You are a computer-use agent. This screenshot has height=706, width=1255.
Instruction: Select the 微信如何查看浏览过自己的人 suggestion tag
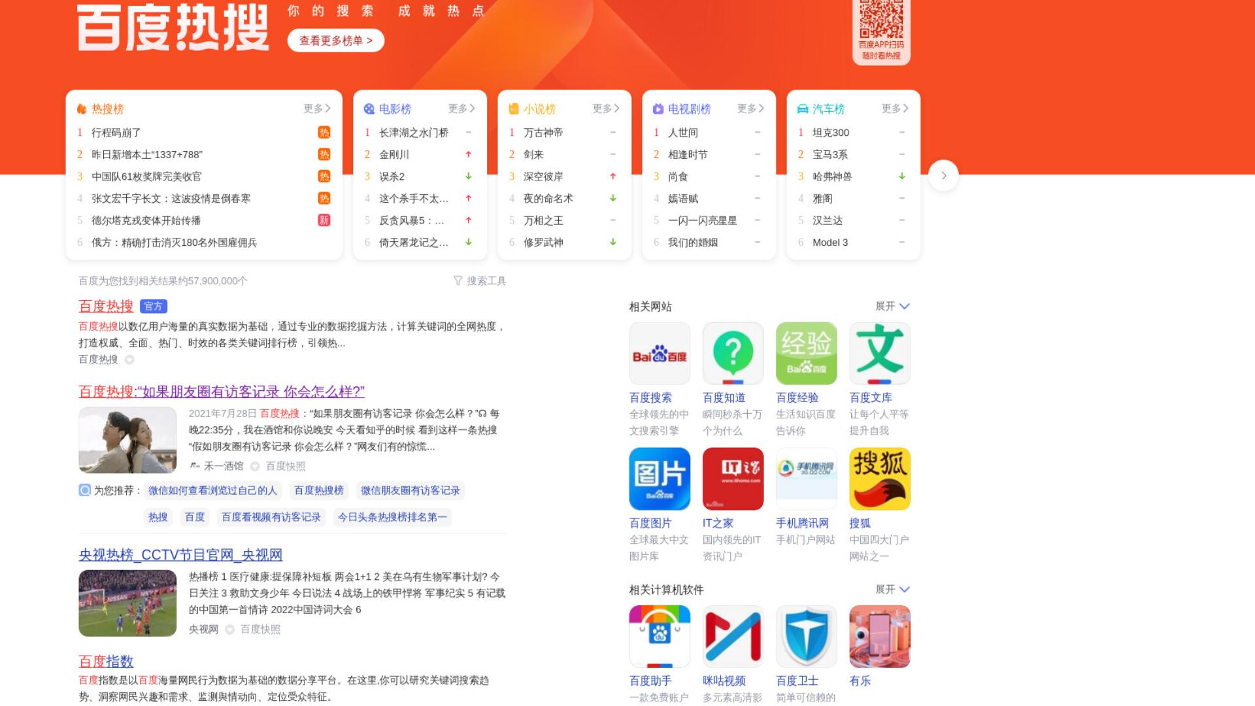point(212,491)
